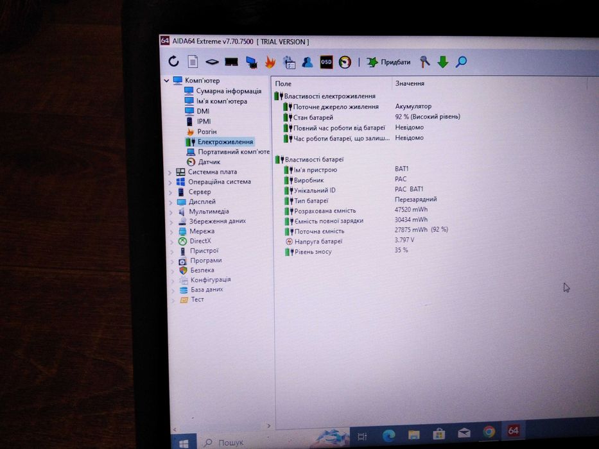
Task: Open the preferences tools icon
Action: [x=424, y=62]
